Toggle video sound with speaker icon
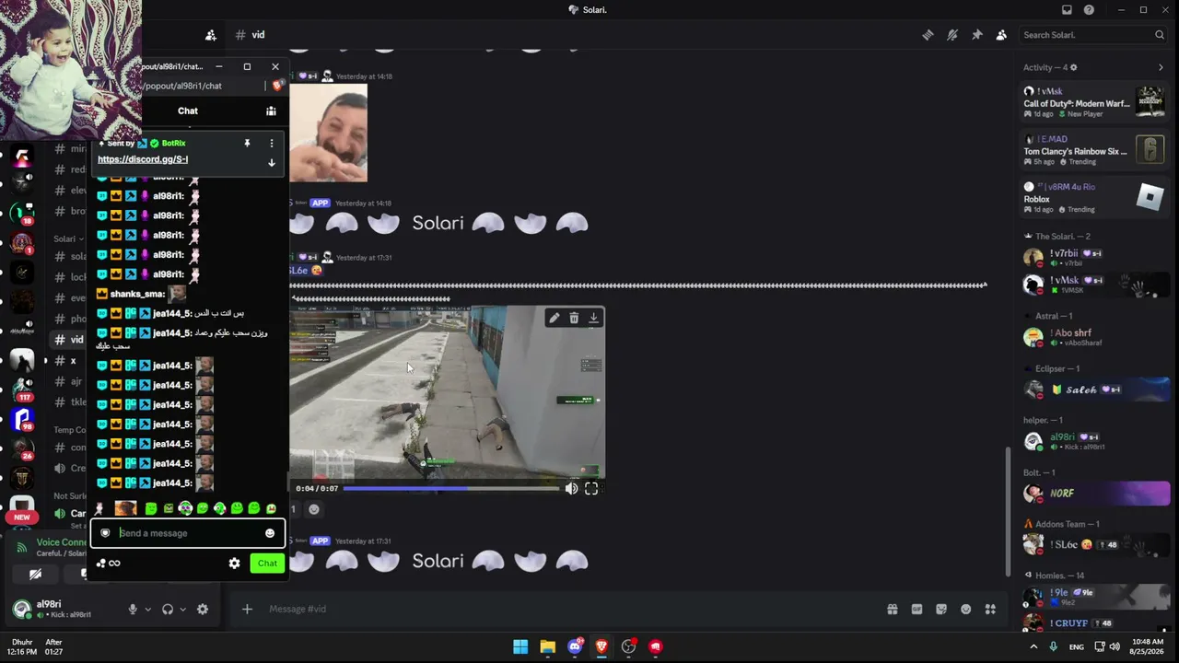This screenshot has height=663, width=1179. 571,489
